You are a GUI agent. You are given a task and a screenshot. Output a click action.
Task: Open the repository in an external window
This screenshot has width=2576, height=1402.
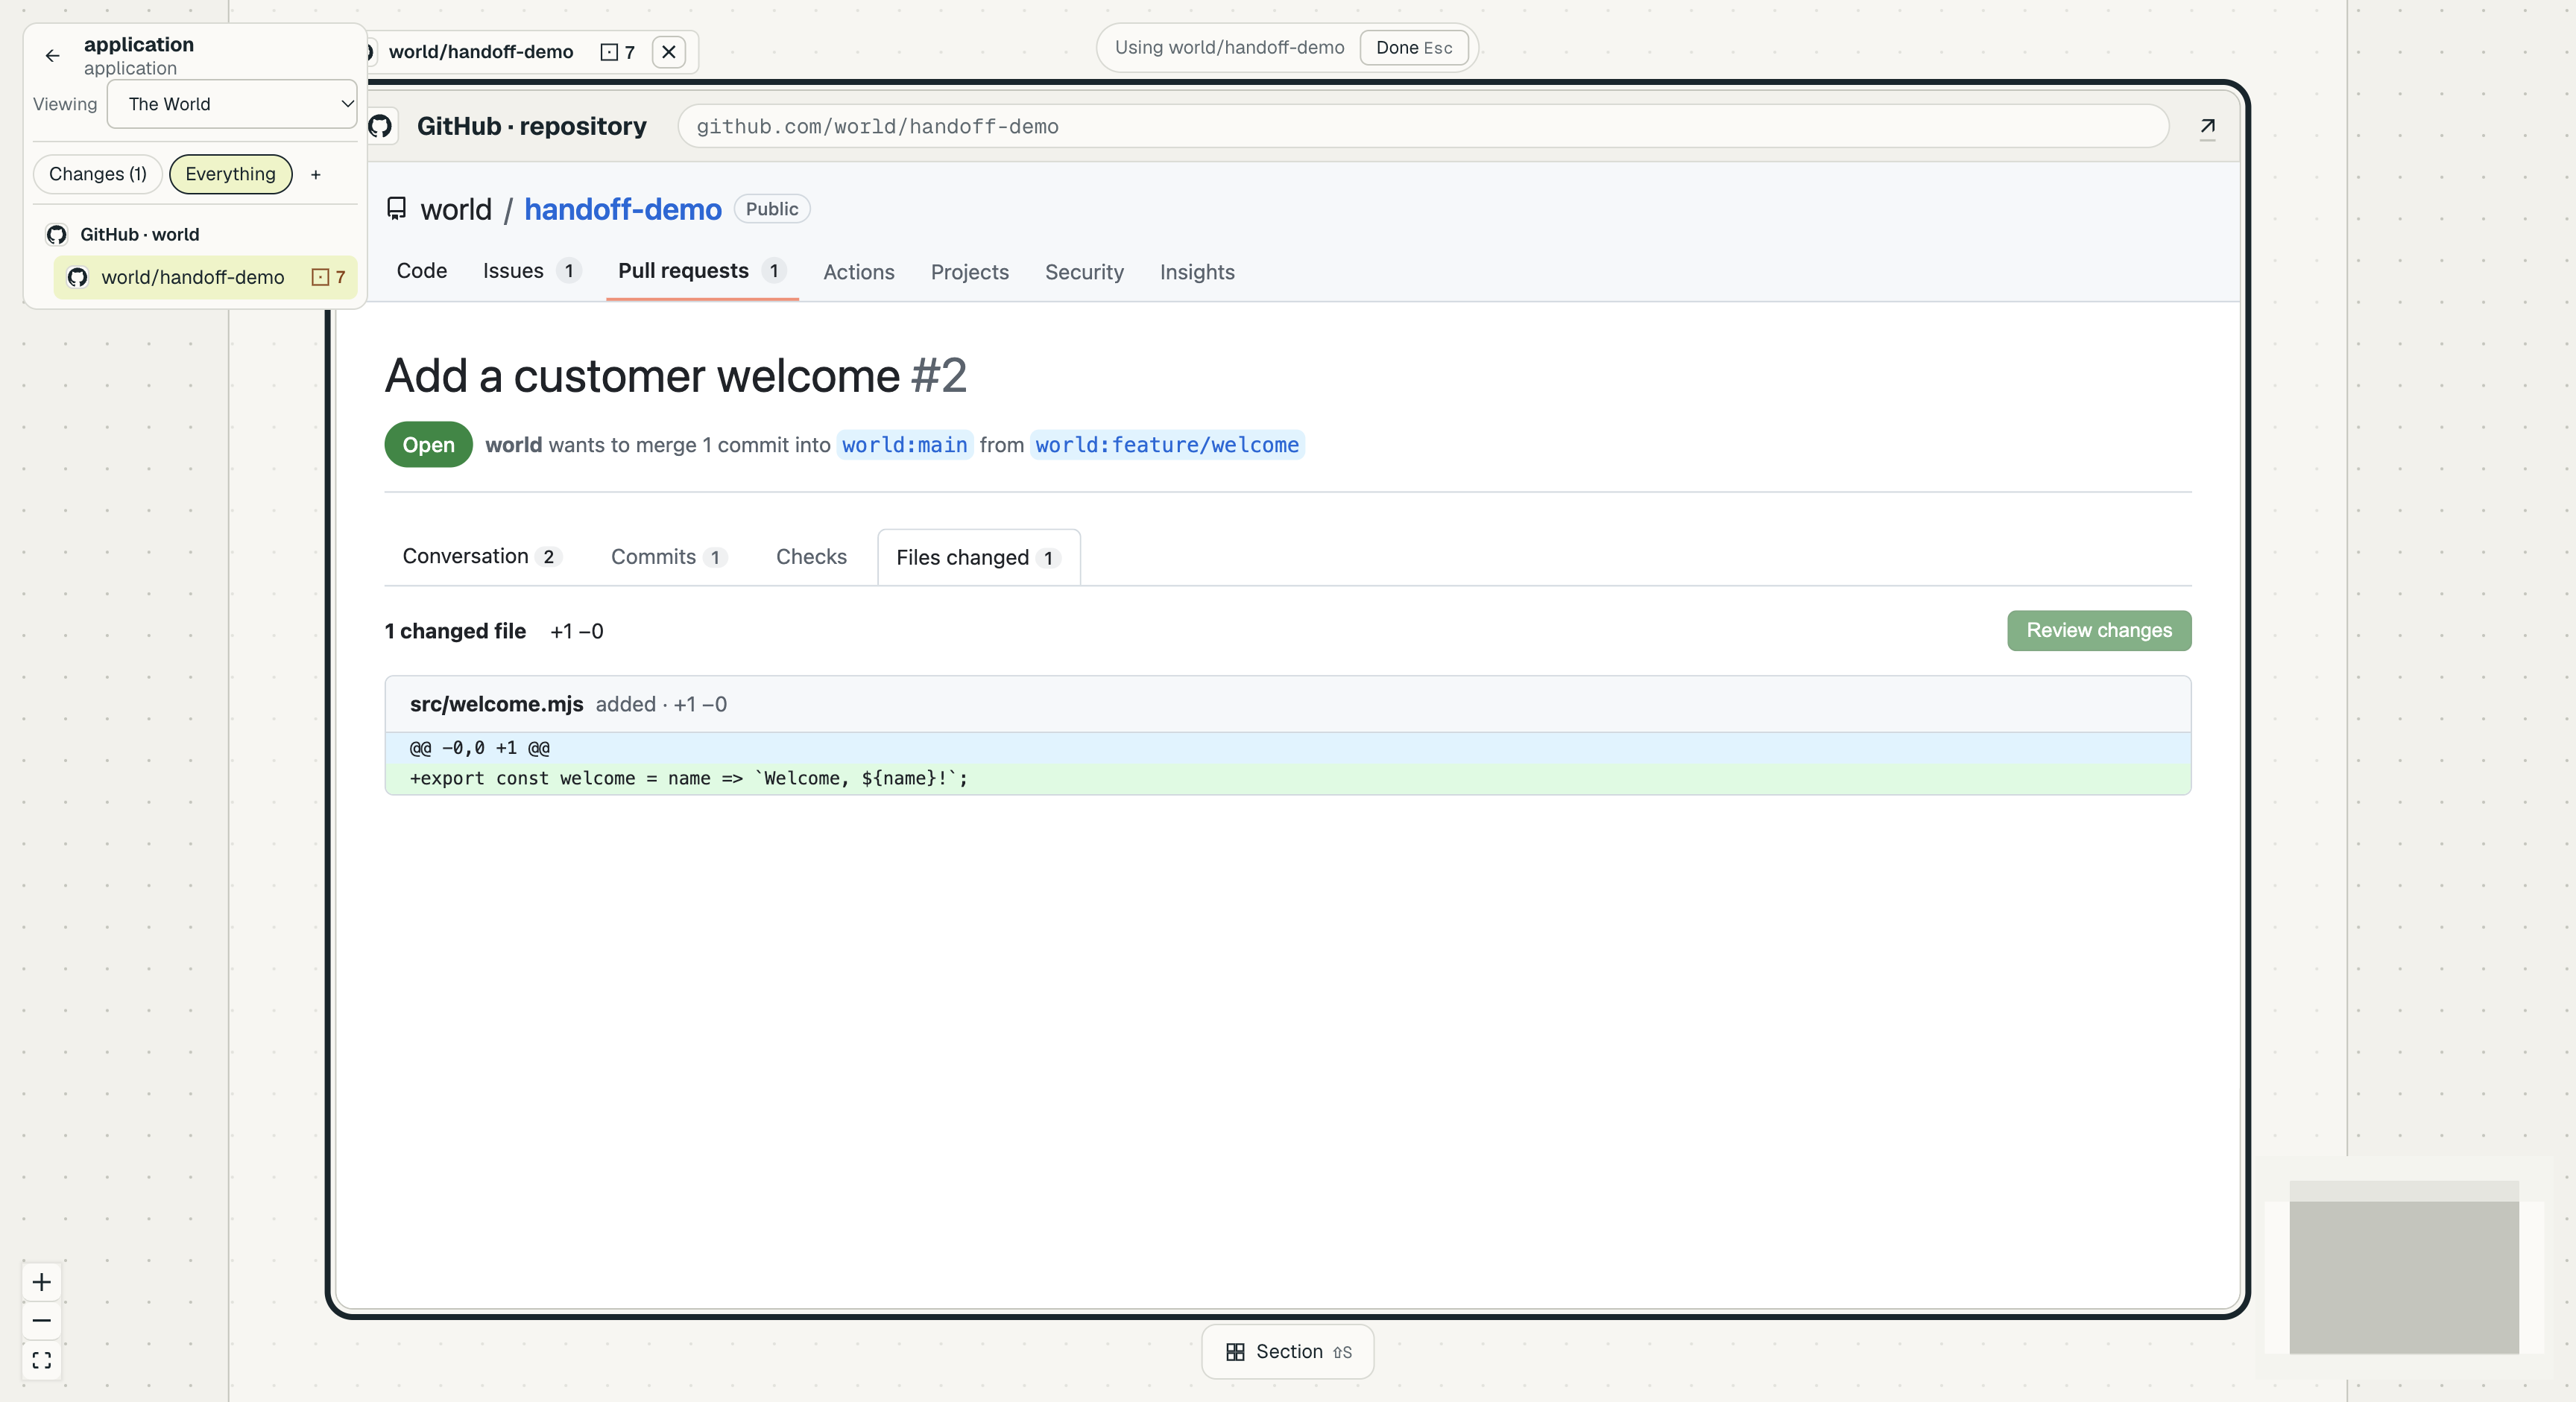coord(2207,127)
